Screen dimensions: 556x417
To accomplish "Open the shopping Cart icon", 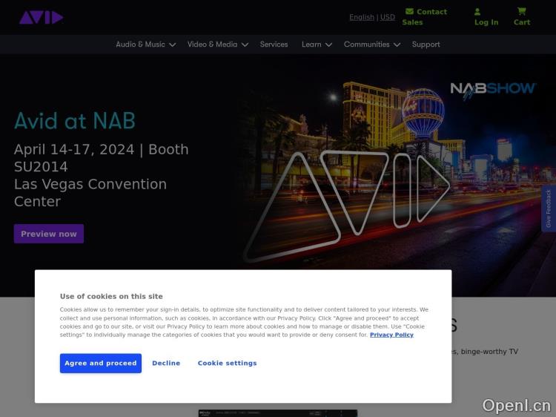I will [x=522, y=11].
